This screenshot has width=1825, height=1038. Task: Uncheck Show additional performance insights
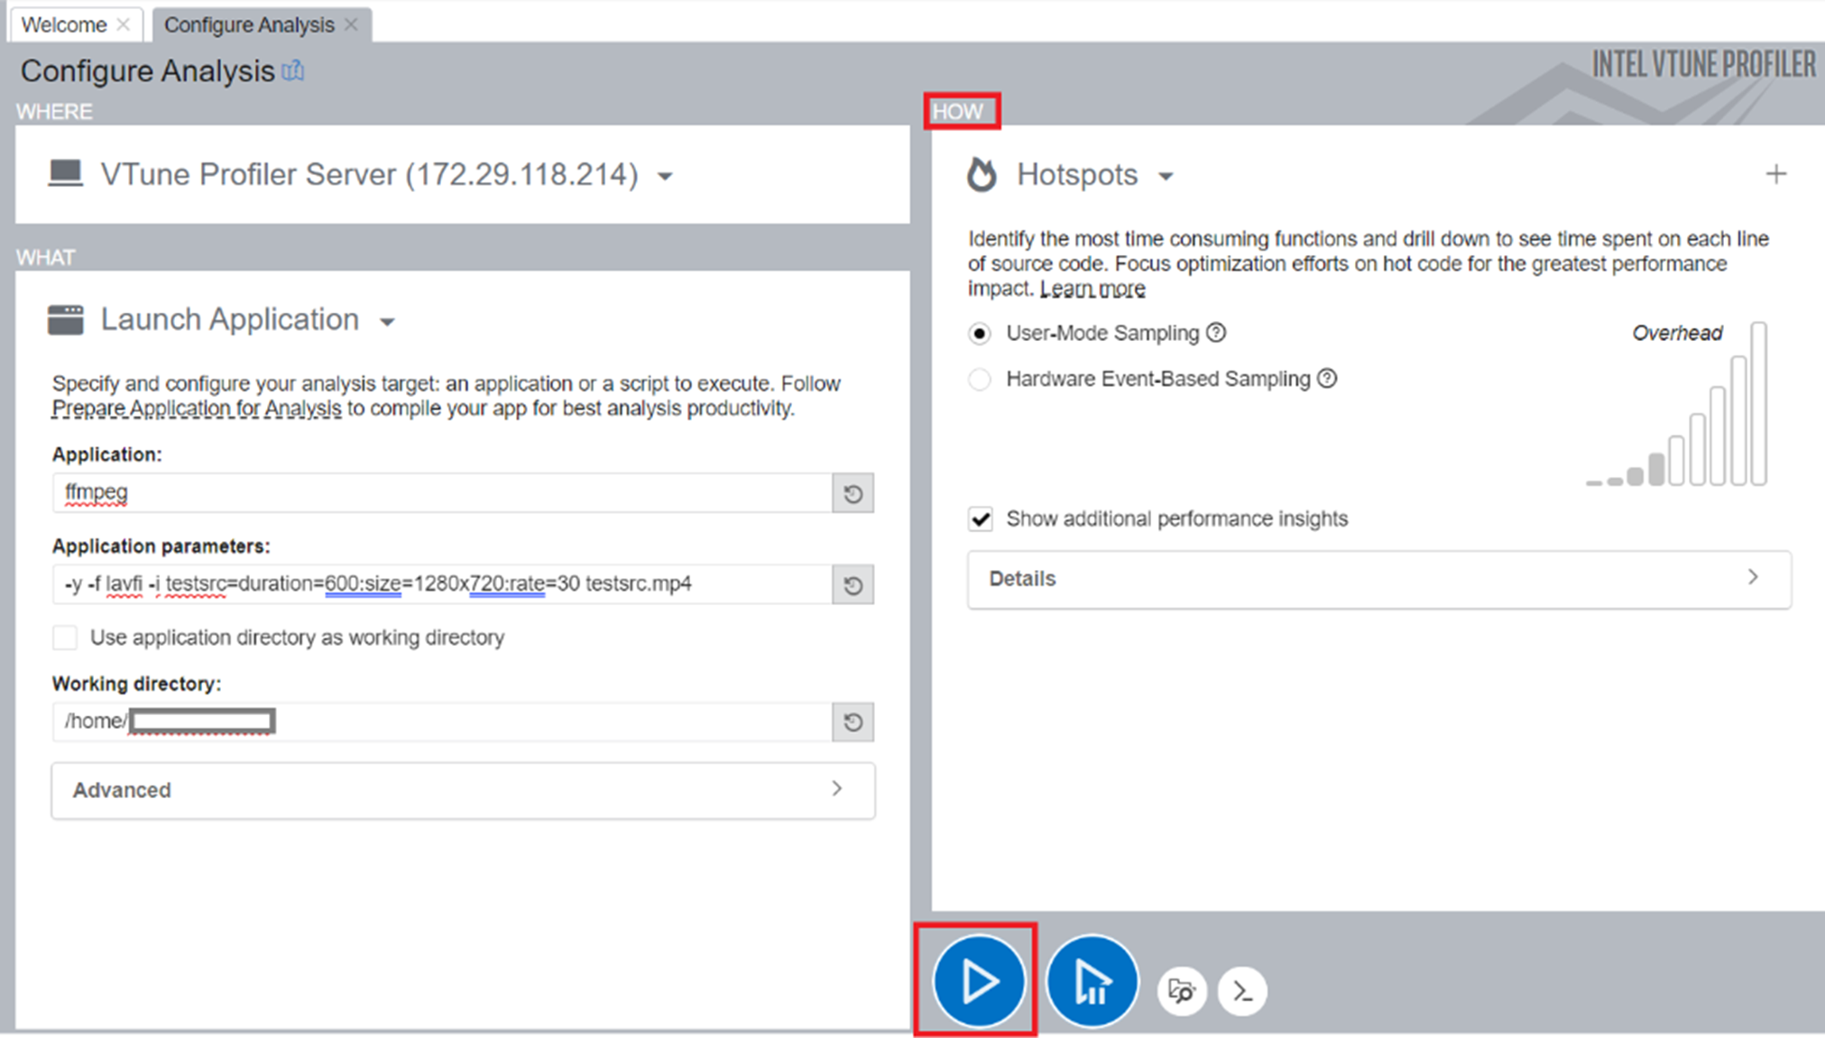point(981,519)
